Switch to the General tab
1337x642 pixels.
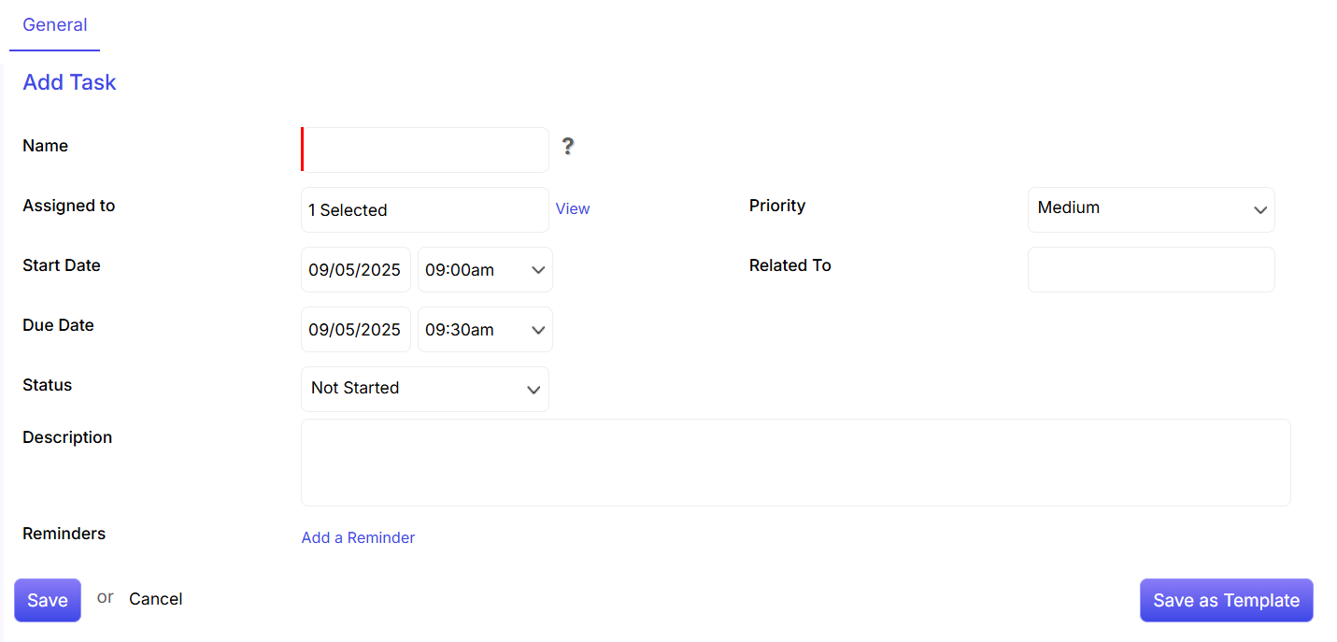(55, 25)
